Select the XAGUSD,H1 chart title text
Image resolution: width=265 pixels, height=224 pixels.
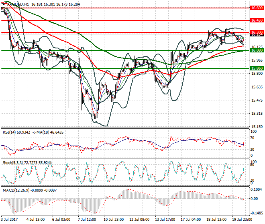click(x=17, y=4)
